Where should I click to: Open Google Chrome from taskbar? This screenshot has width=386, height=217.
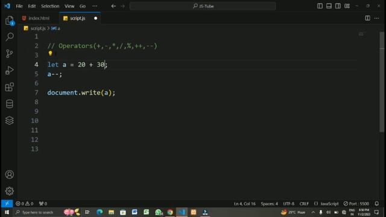(x=170, y=212)
